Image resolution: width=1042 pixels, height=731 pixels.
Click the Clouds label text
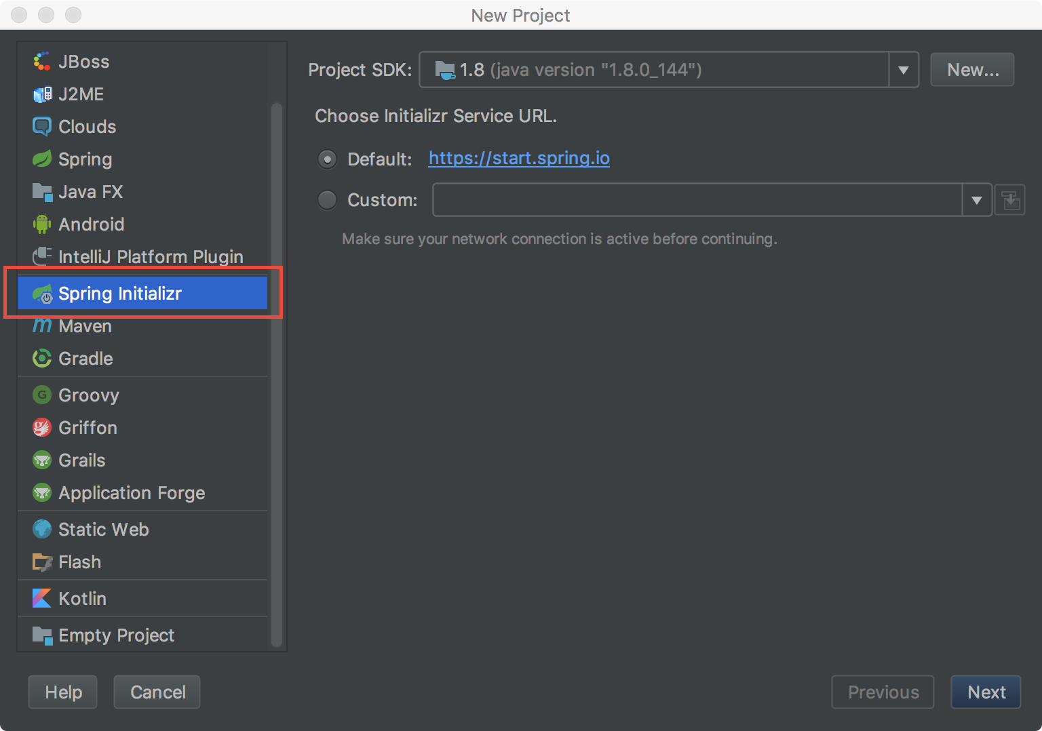(88, 127)
